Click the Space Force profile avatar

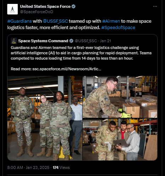click(12, 9)
